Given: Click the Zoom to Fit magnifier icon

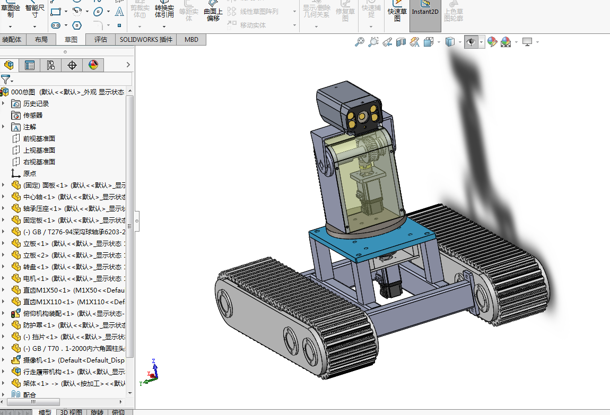Looking at the screenshot, I should 360,42.
